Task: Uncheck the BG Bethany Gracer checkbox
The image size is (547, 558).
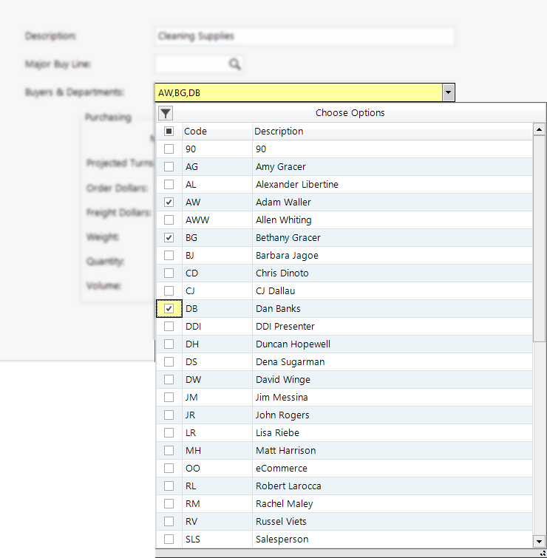Action: [169, 238]
